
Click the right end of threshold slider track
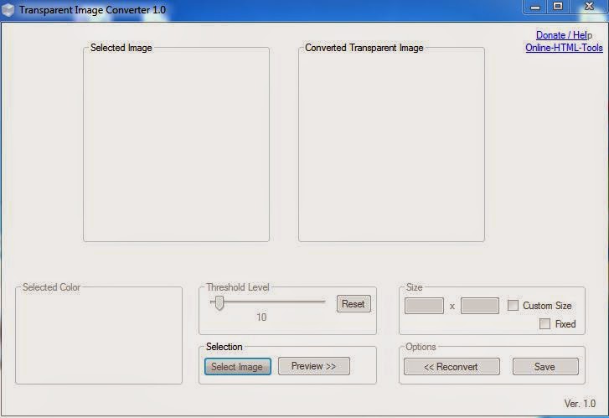(x=323, y=302)
